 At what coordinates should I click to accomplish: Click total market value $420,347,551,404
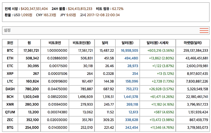(x=34, y=9)
